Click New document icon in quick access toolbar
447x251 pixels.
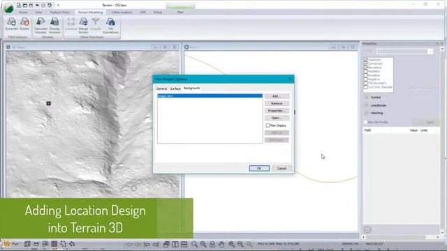[x=19, y=5]
